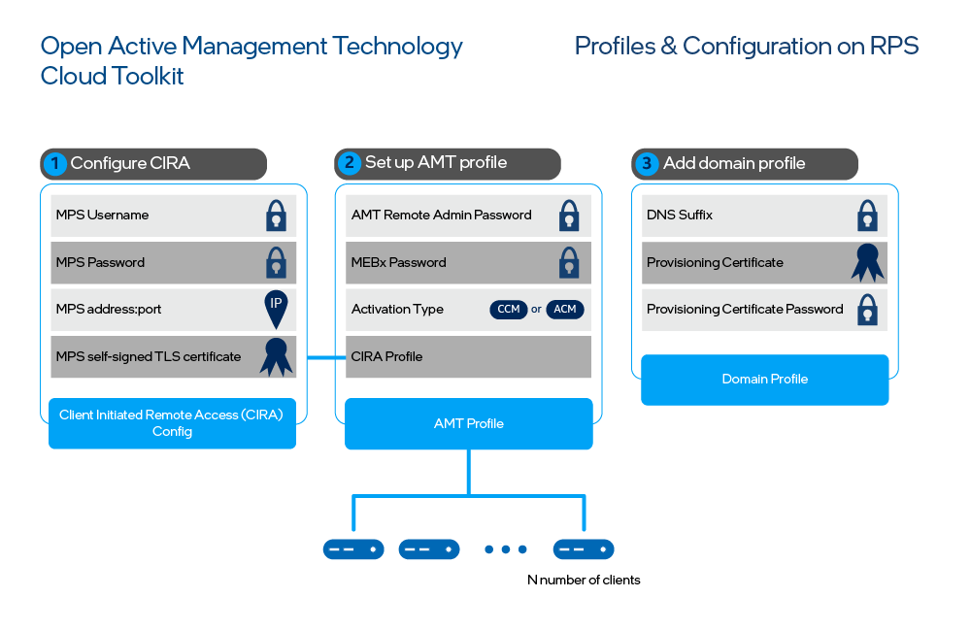Viewport: 971px width, 631px height.
Task: Click the Domain Profile button
Action: [764, 380]
